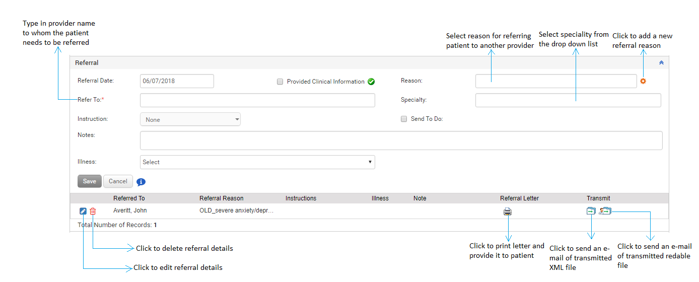Cancel the referral entry
699x282 pixels.
(x=118, y=181)
